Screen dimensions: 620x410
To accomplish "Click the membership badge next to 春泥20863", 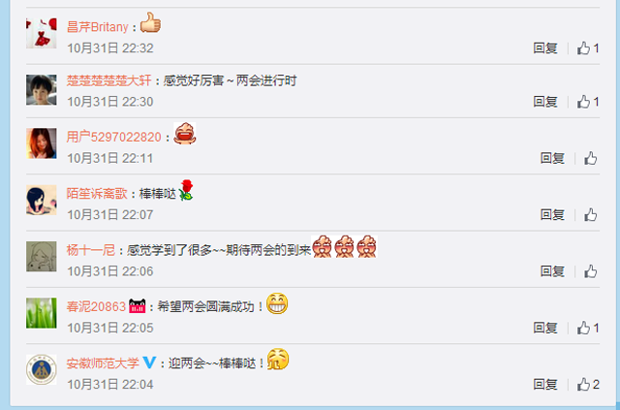I will pos(138,306).
